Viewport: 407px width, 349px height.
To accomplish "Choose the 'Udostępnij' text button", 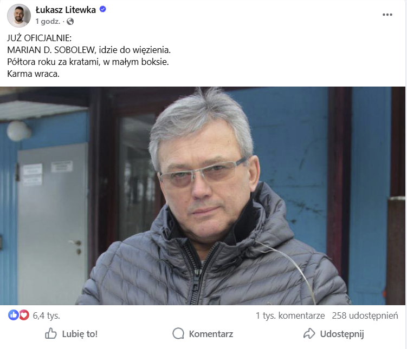I will click(x=342, y=334).
